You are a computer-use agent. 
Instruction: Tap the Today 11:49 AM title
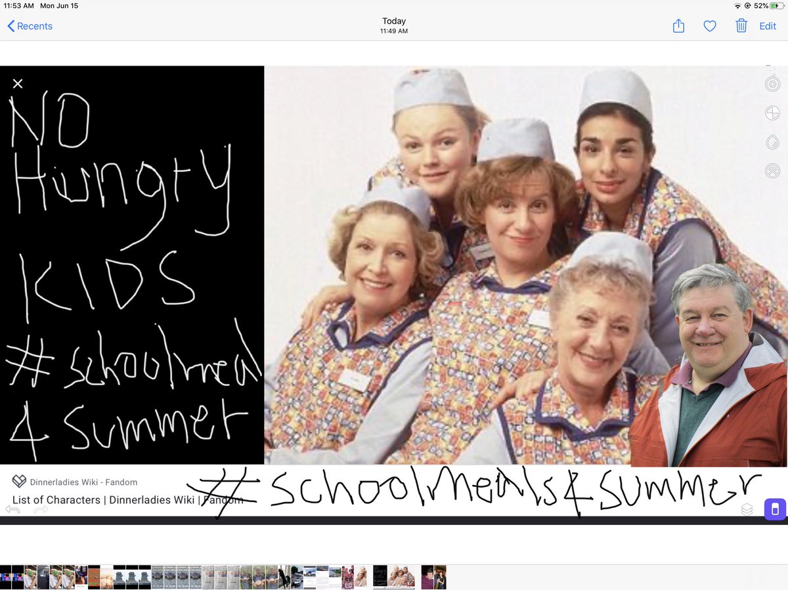(x=394, y=26)
